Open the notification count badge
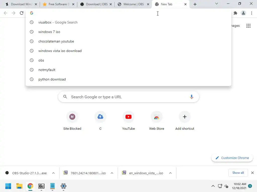257x192 pixels. tap(250, 186)
